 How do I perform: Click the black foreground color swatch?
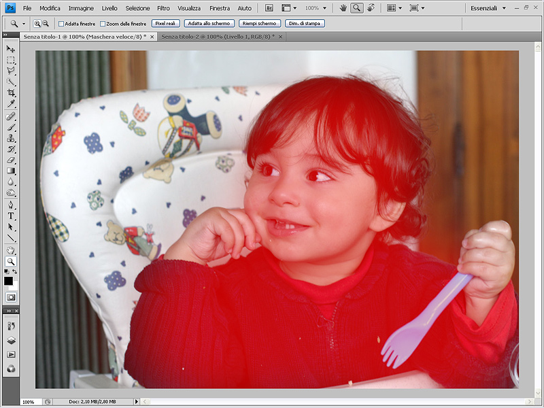click(8, 280)
